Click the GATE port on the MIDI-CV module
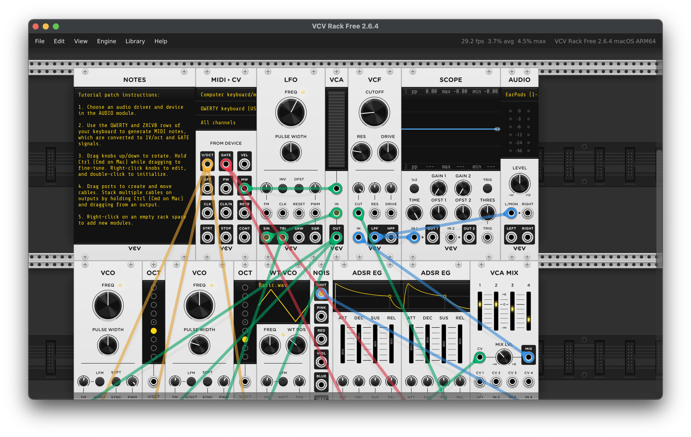691x437 pixels. [226, 164]
